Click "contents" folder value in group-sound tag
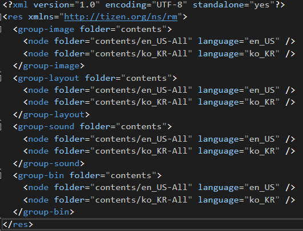 142,127
